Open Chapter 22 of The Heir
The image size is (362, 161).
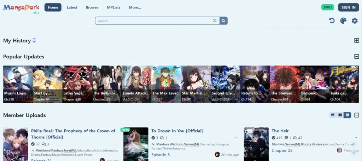(282, 151)
